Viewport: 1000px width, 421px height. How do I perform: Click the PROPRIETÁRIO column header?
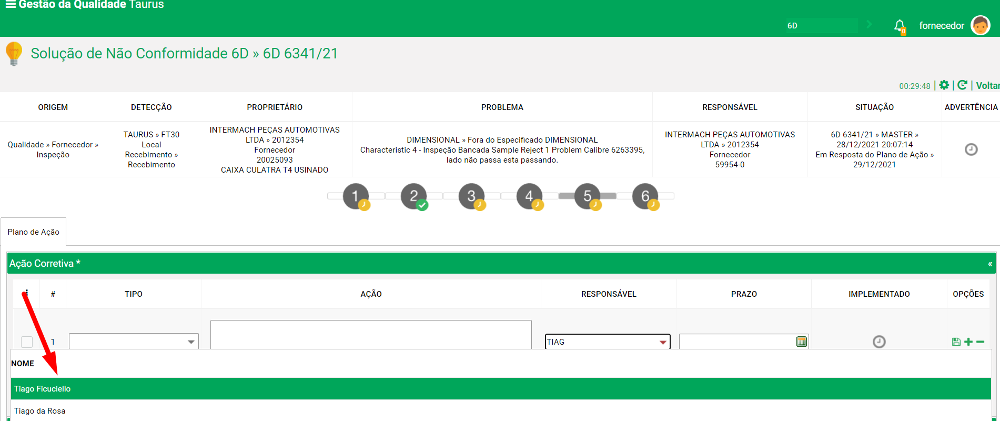coord(275,107)
